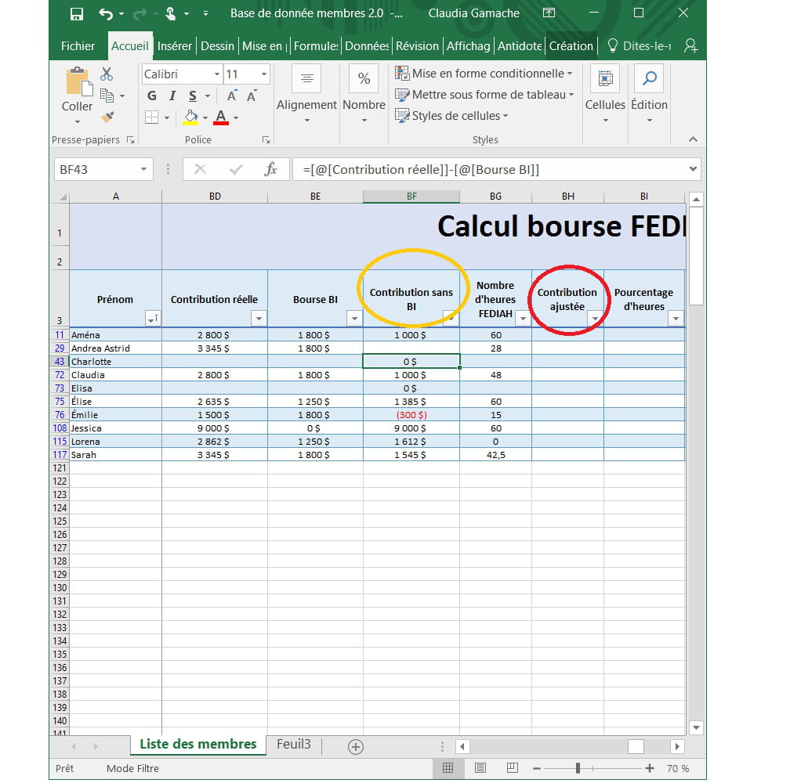
Task: Open the Contribution réelle filter arrow
Action: click(259, 319)
